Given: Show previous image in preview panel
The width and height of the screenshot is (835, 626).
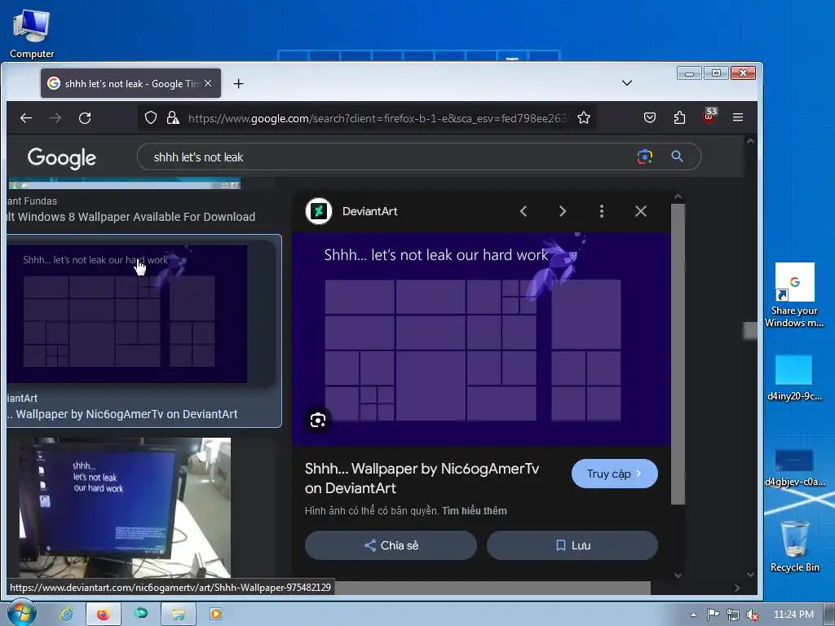Looking at the screenshot, I should pos(524,211).
